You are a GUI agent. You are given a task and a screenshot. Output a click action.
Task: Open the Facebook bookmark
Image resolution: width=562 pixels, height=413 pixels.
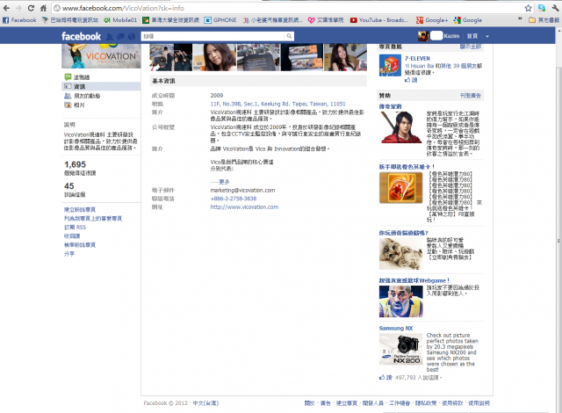[x=19, y=20]
